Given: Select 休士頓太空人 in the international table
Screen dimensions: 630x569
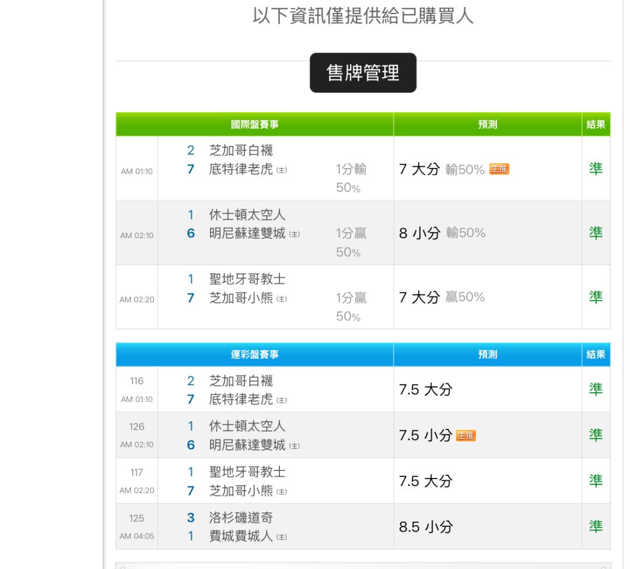Looking at the screenshot, I should click(x=247, y=215).
